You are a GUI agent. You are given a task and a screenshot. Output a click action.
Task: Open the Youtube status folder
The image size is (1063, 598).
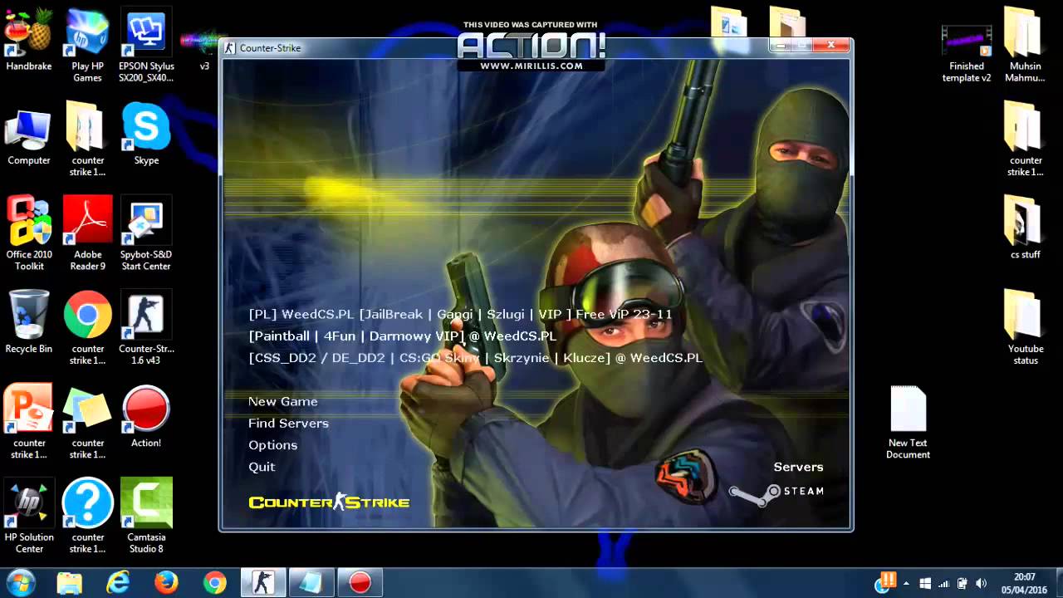click(1026, 327)
